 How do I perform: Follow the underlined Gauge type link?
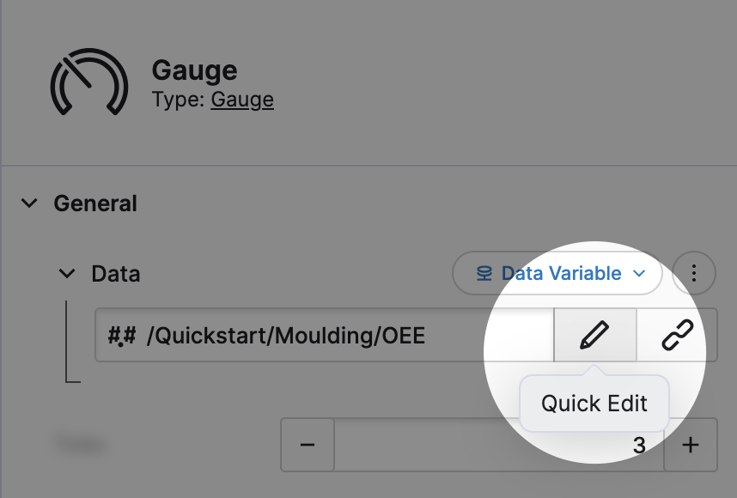242,100
